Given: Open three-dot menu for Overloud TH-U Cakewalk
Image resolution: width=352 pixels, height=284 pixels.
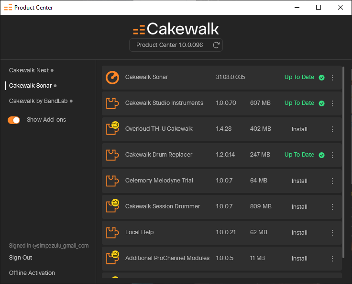Looking at the screenshot, I should (332, 129).
